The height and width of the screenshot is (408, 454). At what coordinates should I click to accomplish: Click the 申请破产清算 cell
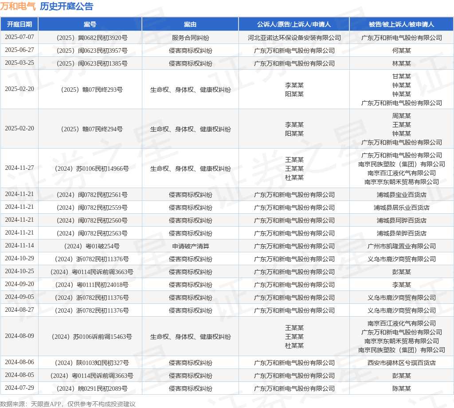191,246
